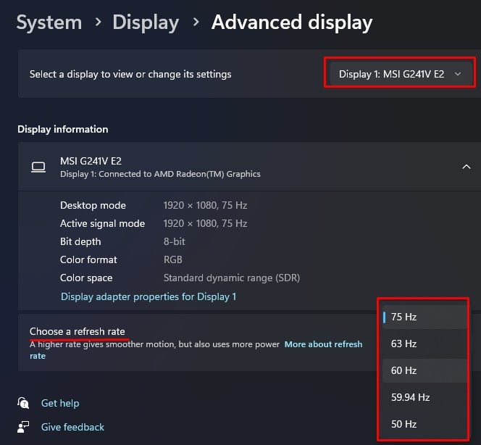Screen dimensions: 481x445
Task: Select 59.94 Hz refresh rate
Action: coord(424,397)
